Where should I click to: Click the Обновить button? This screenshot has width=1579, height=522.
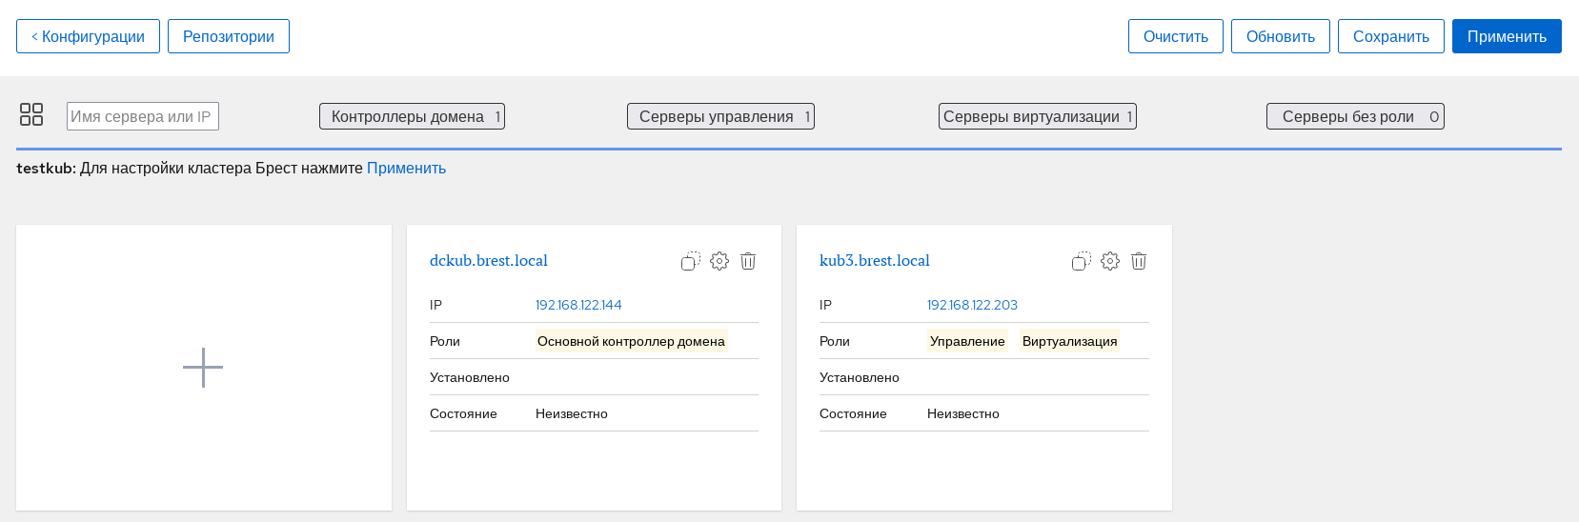coord(1280,36)
